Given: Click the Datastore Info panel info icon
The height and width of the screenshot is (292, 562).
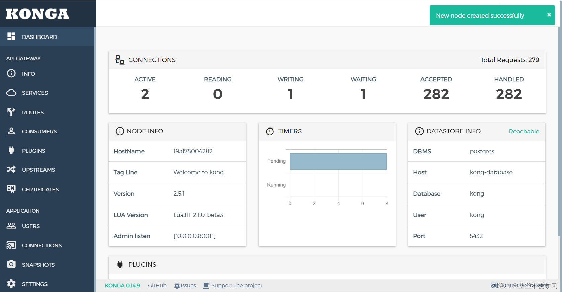Looking at the screenshot, I should (x=419, y=131).
